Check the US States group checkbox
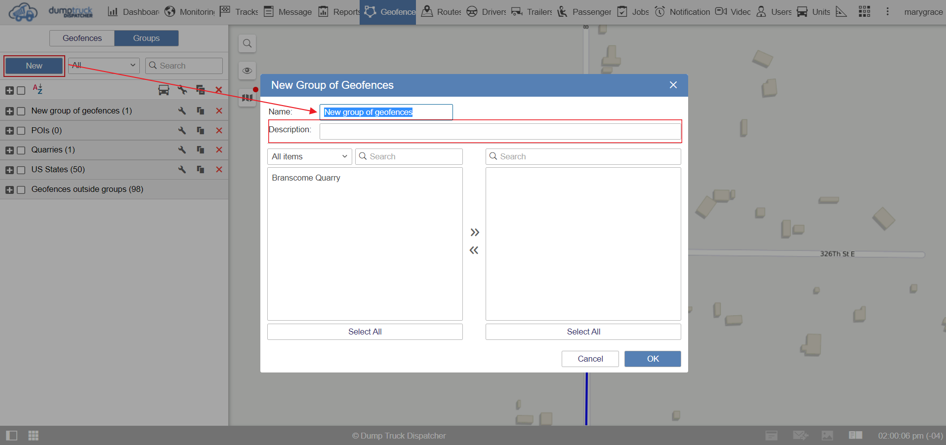The image size is (946, 445). pos(21,170)
